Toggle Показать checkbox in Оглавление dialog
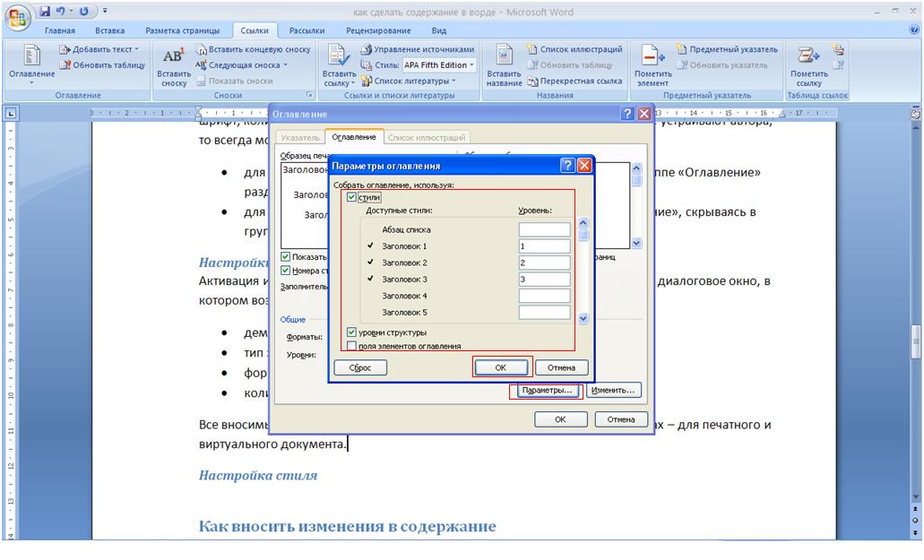This screenshot has height=560, width=924. (x=285, y=257)
